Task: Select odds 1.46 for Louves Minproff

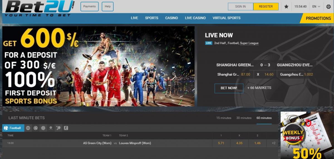Action: (257, 143)
